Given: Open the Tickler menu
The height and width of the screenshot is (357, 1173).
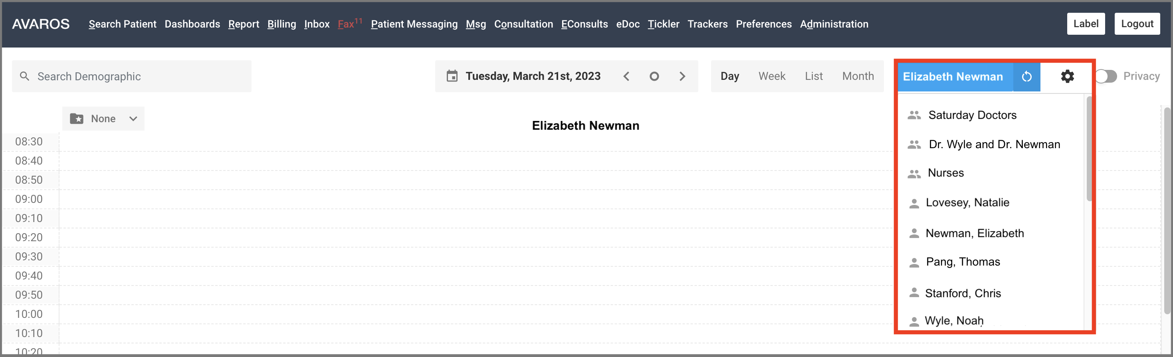Looking at the screenshot, I should click(663, 24).
